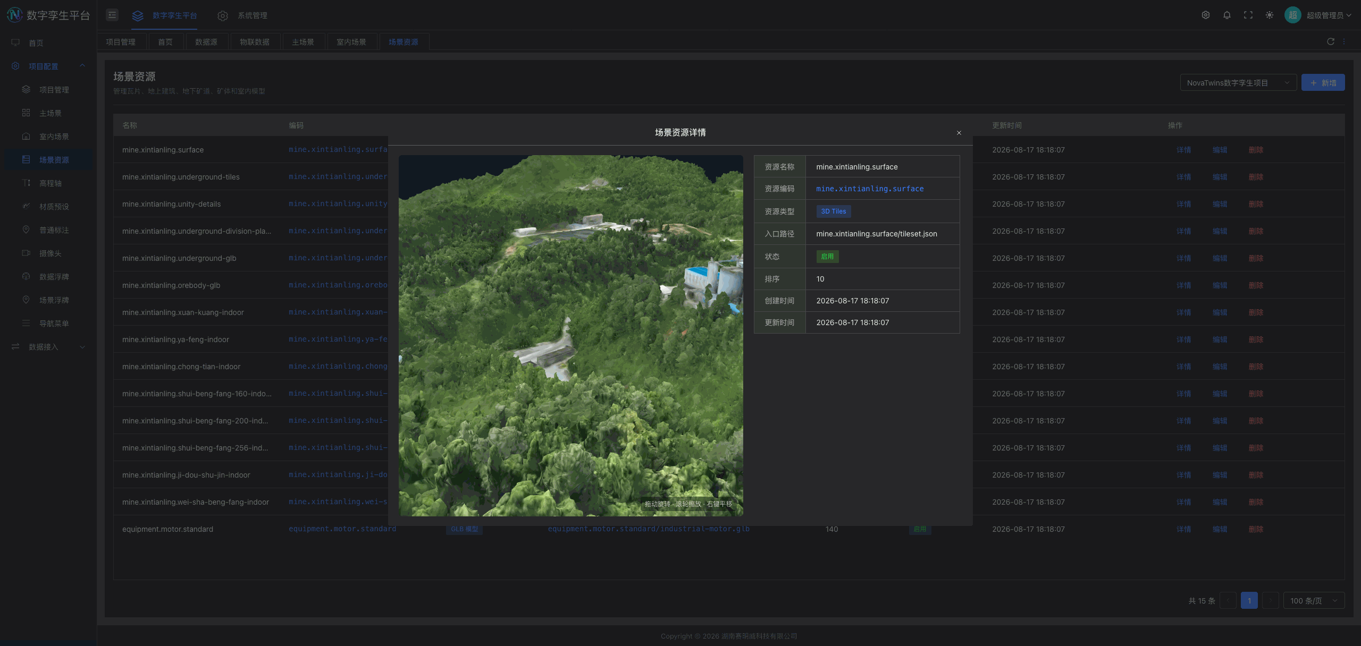Switch to the 项目管理 page tab
Viewport: 1361px width, 646px height.
[121, 41]
